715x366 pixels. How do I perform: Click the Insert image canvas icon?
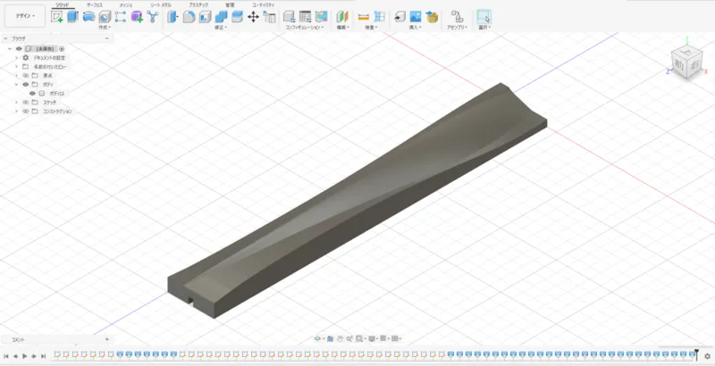point(415,17)
